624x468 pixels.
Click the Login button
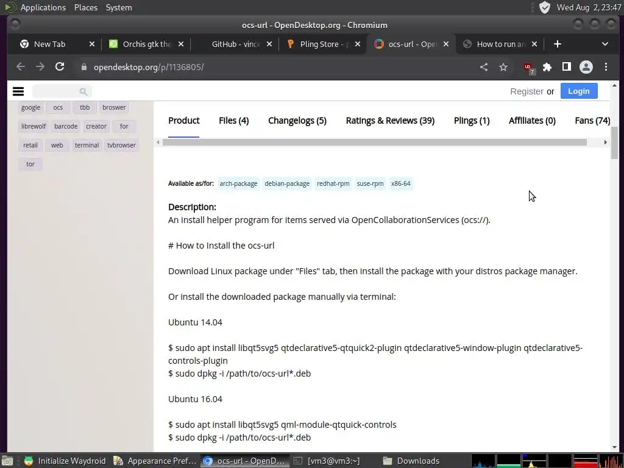579,91
